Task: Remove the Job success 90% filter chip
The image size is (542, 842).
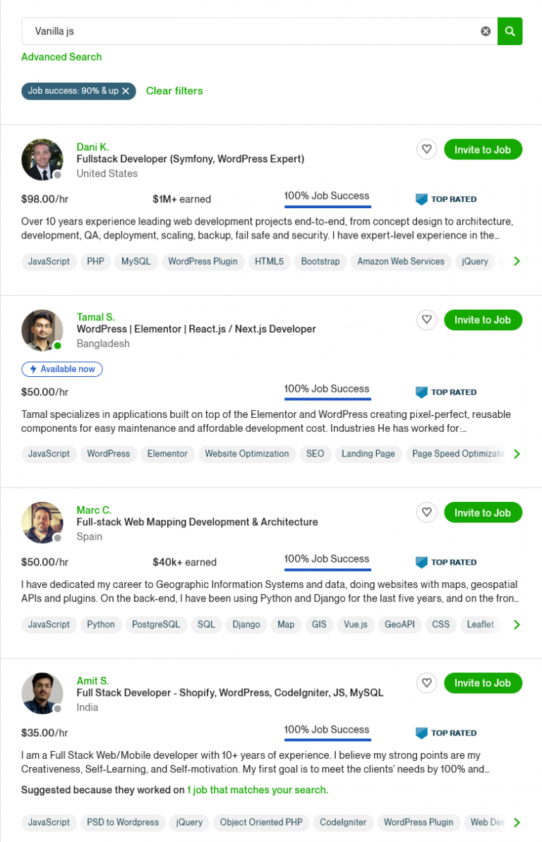Action: pos(126,91)
